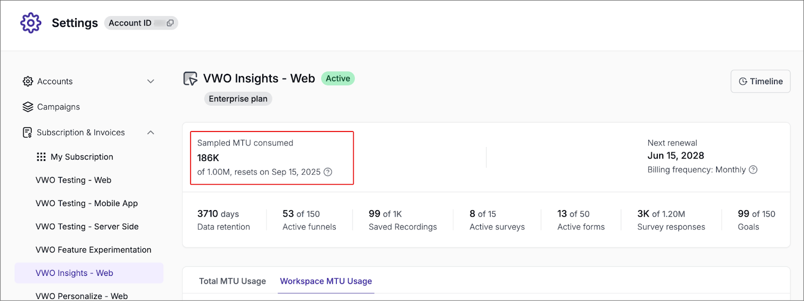Click the My Subscription grid icon

click(x=41, y=157)
